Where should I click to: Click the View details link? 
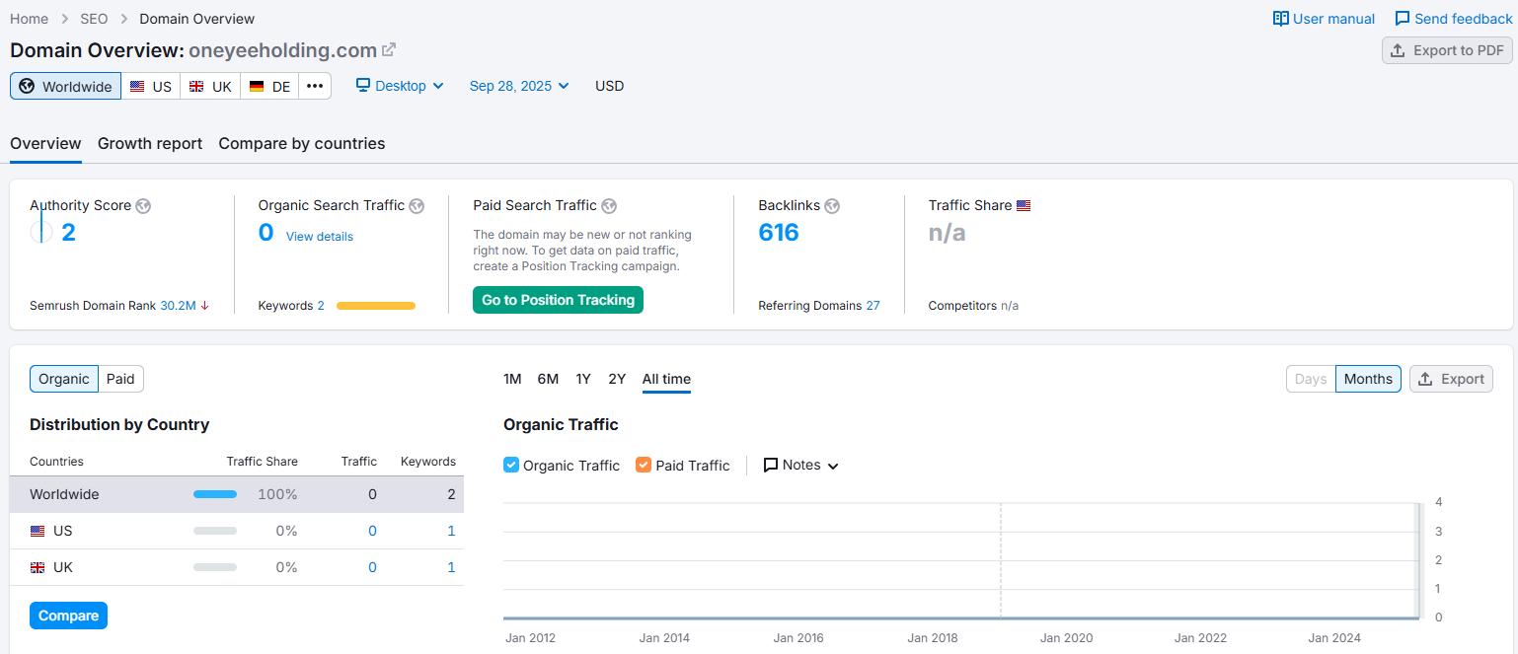coord(320,237)
